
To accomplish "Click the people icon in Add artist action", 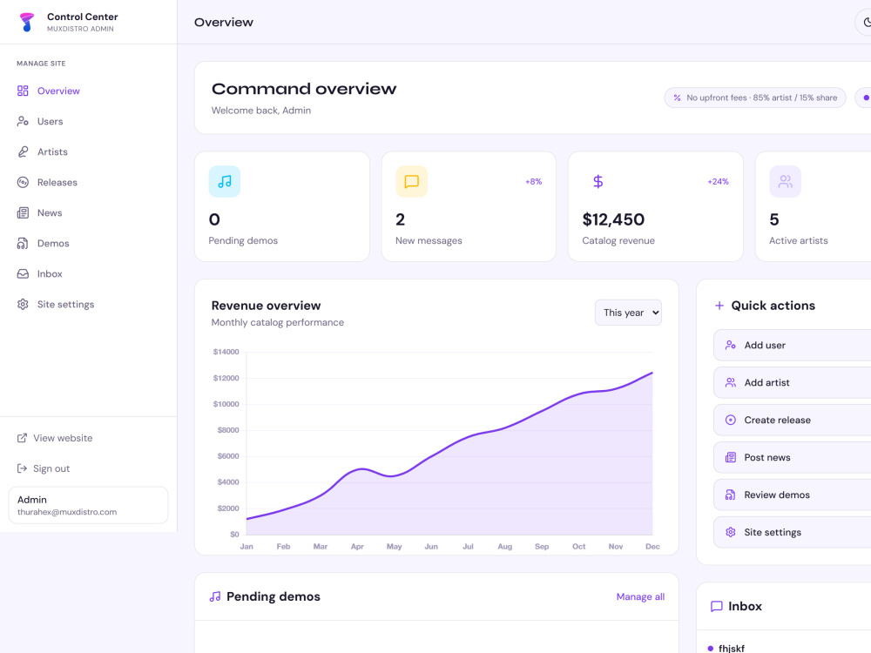I will tap(731, 382).
